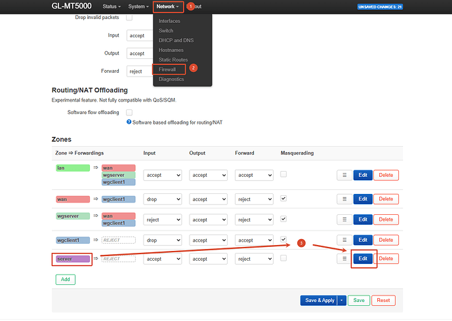Delete the wan zone

[386, 199]
